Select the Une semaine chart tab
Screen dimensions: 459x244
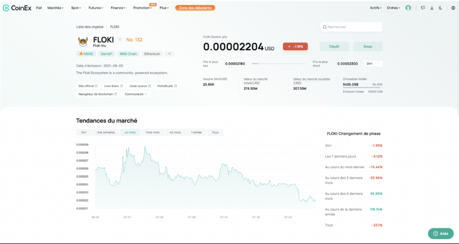coord(105,133)
